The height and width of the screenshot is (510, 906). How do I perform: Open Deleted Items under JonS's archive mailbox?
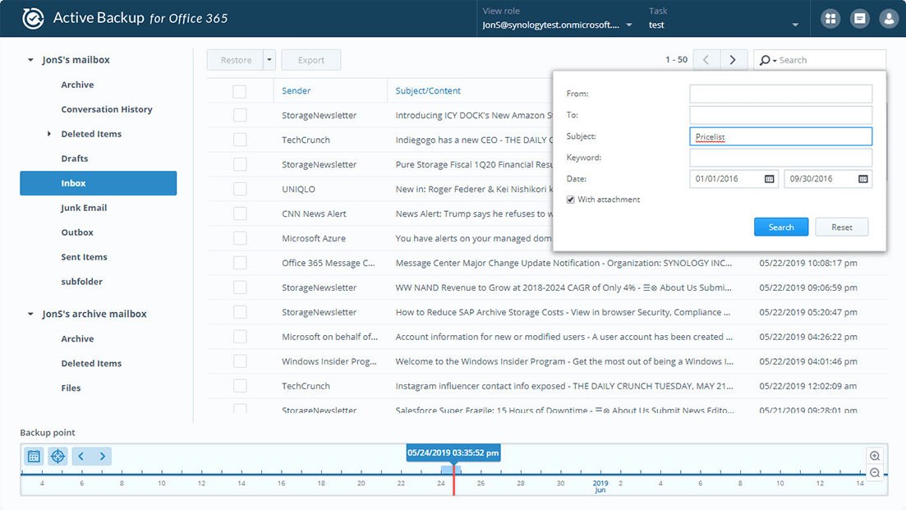click(x=91, y=363)
